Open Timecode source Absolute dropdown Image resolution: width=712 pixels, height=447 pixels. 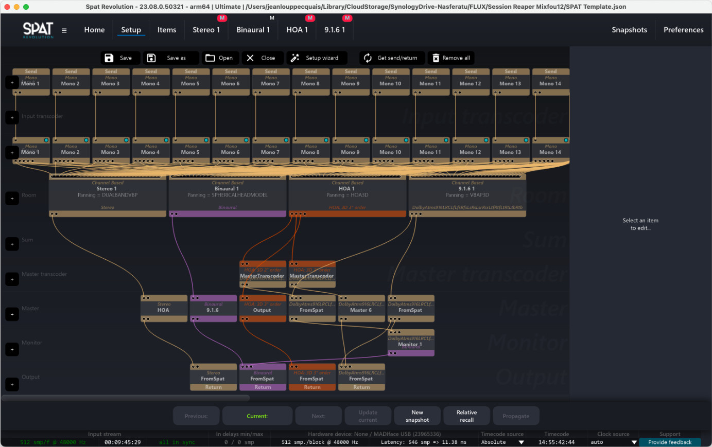click(x=502, y=442)
